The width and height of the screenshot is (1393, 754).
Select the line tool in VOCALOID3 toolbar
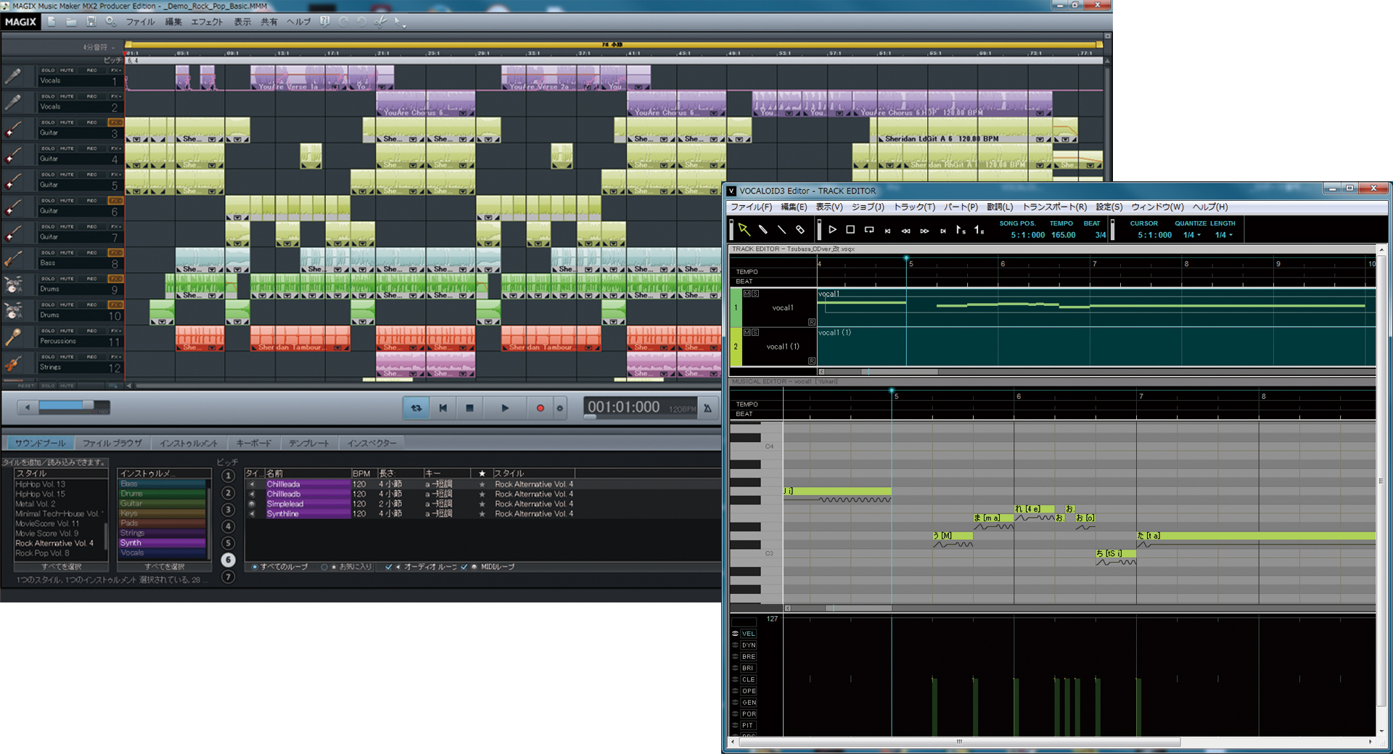coord(781,230)
